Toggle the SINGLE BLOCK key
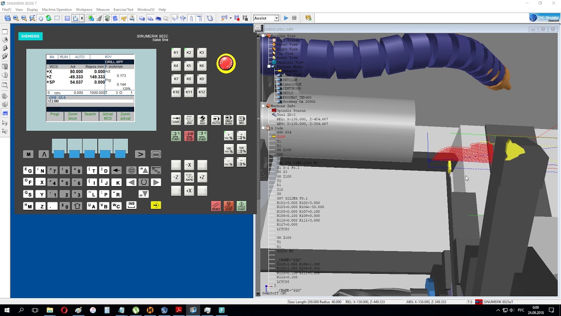Screen dimensions: 561x316 point(228,120)
